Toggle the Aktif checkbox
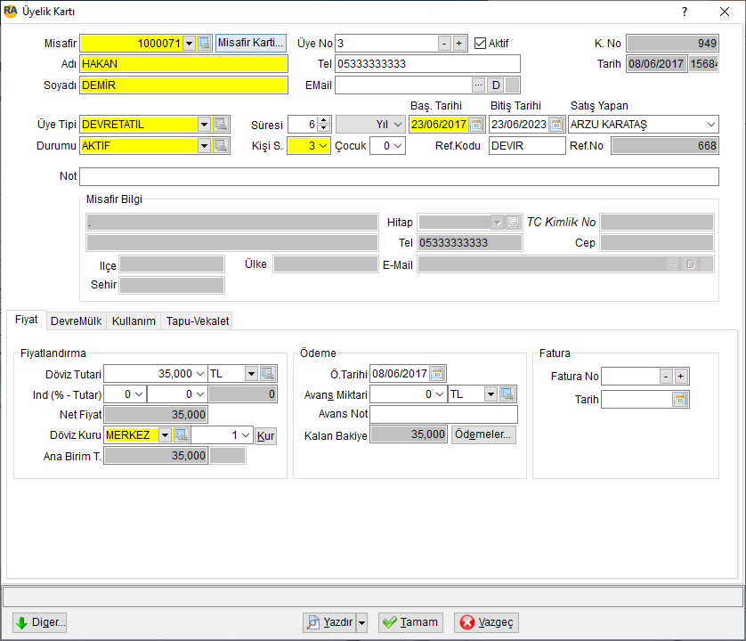This screenshot has height=641, width=746. pyautogui.click(x=480, y=44)
